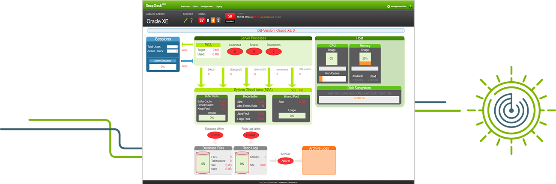Screen dimensions: 556x184
Task: Click the Run Queue bar
Action: click(332, 79)
